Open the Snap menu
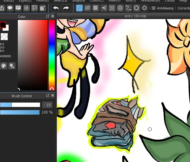This screenshot has width=190, height=162. click(78, 1)
